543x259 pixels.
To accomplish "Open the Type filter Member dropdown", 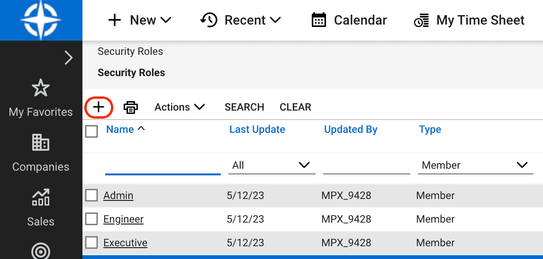I will (475, 165).
